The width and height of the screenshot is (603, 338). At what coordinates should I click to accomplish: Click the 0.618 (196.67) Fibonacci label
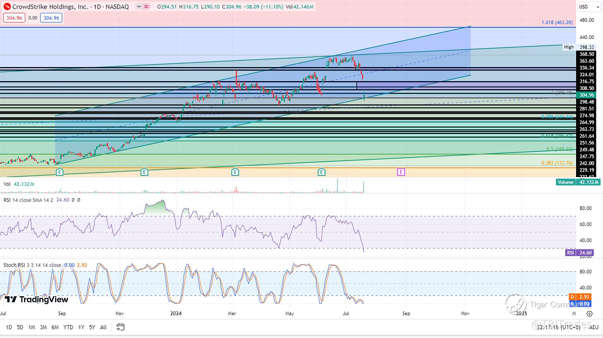pyautogui.click(x=557, y=136)
